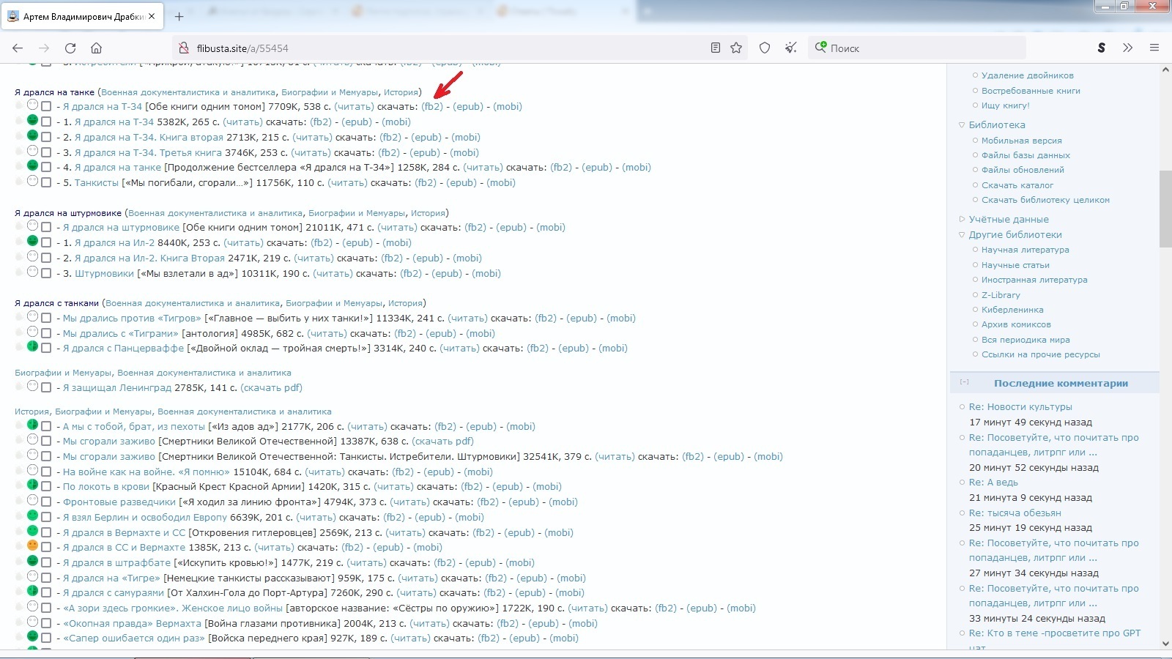The height and width of the screenshot is (659, 1172).
Task: Open Научная литература library link
Action: point(1025,250)
